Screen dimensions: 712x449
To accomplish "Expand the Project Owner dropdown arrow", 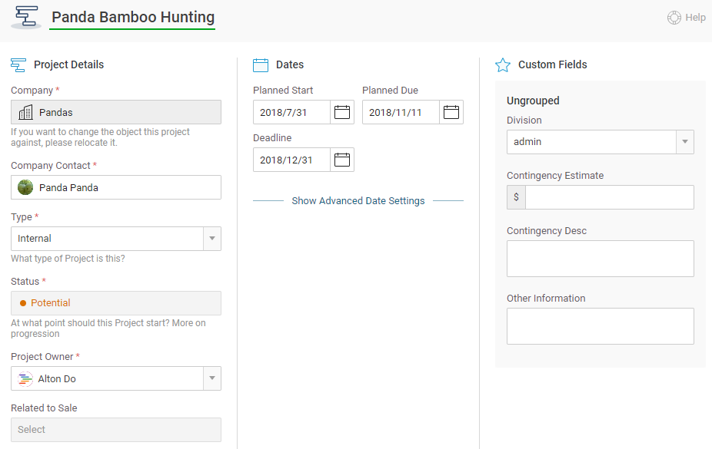I will pos(211,378).
